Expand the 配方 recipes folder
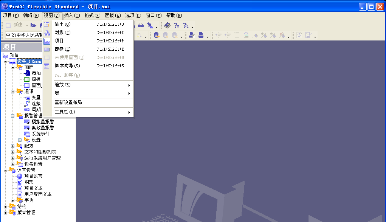 click(x=12, y=146)
